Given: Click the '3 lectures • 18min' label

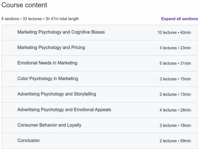Looking at the screenshot, I should pos(175,125).
